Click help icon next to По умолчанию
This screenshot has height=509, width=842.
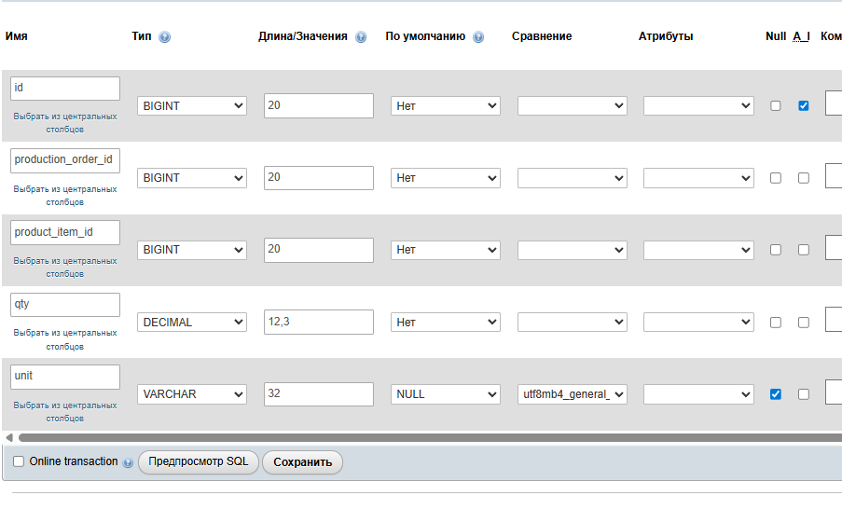coord(478,37)
